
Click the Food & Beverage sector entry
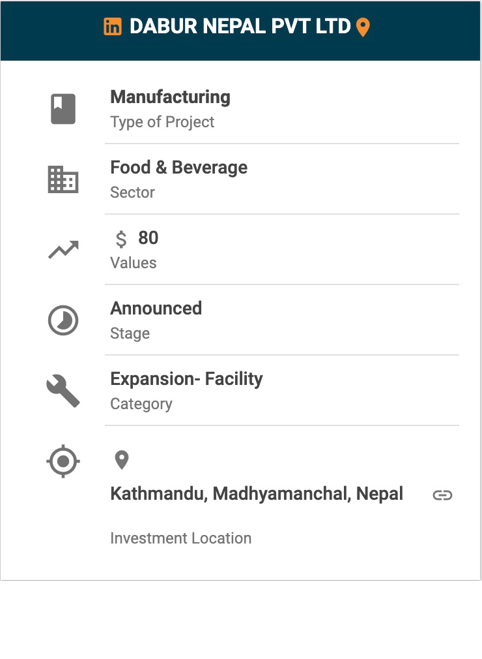pos(179,167)
